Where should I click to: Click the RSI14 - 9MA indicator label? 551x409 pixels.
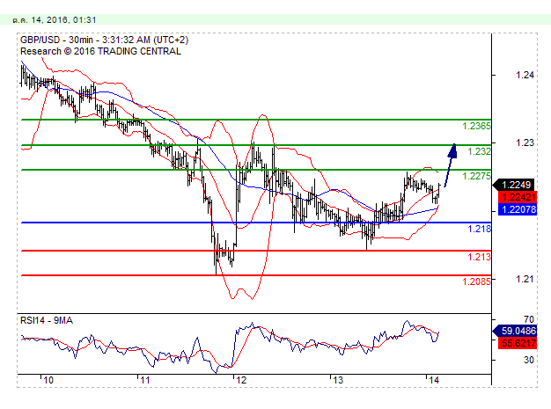pos(47,320)
